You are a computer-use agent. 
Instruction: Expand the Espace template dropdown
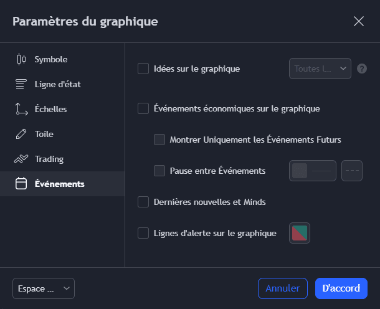[43, 288]
